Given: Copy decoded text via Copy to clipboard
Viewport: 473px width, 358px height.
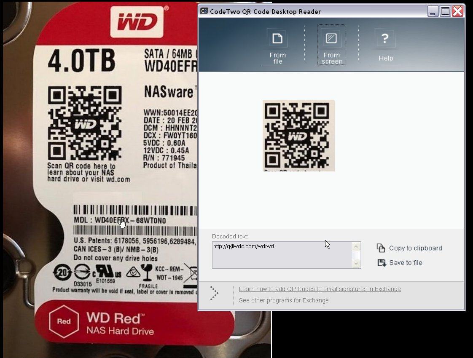Looking at the screenshot, I should pos(415,248).
